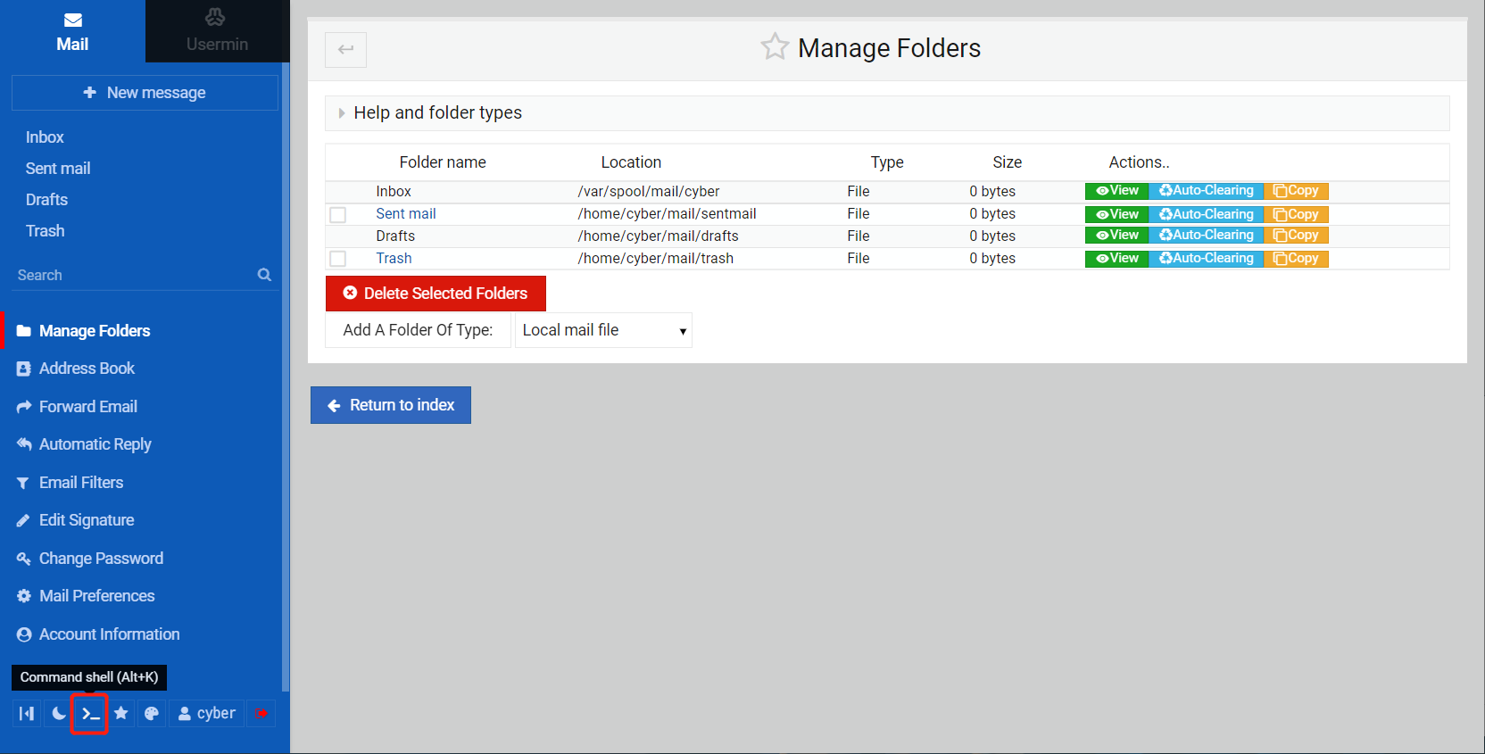The height and width of the screenshot is (754, 1485).
Task: Open the Command shell icon
Action: 90,713
